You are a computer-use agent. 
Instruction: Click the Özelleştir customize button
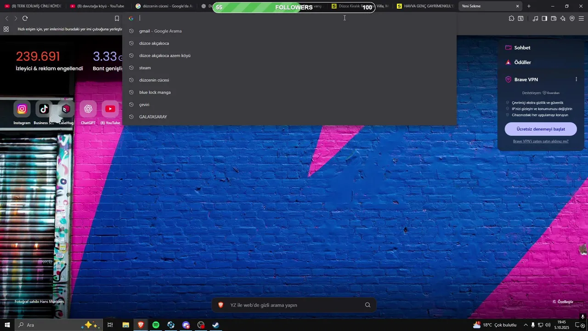563,302
